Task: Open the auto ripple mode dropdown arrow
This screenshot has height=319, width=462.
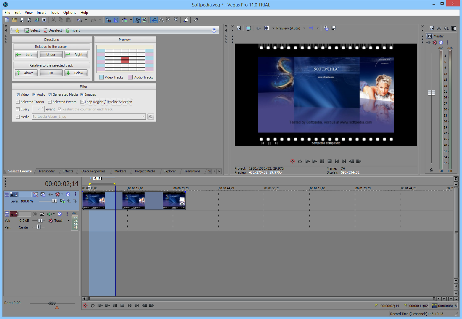Action: click(131, 20)
